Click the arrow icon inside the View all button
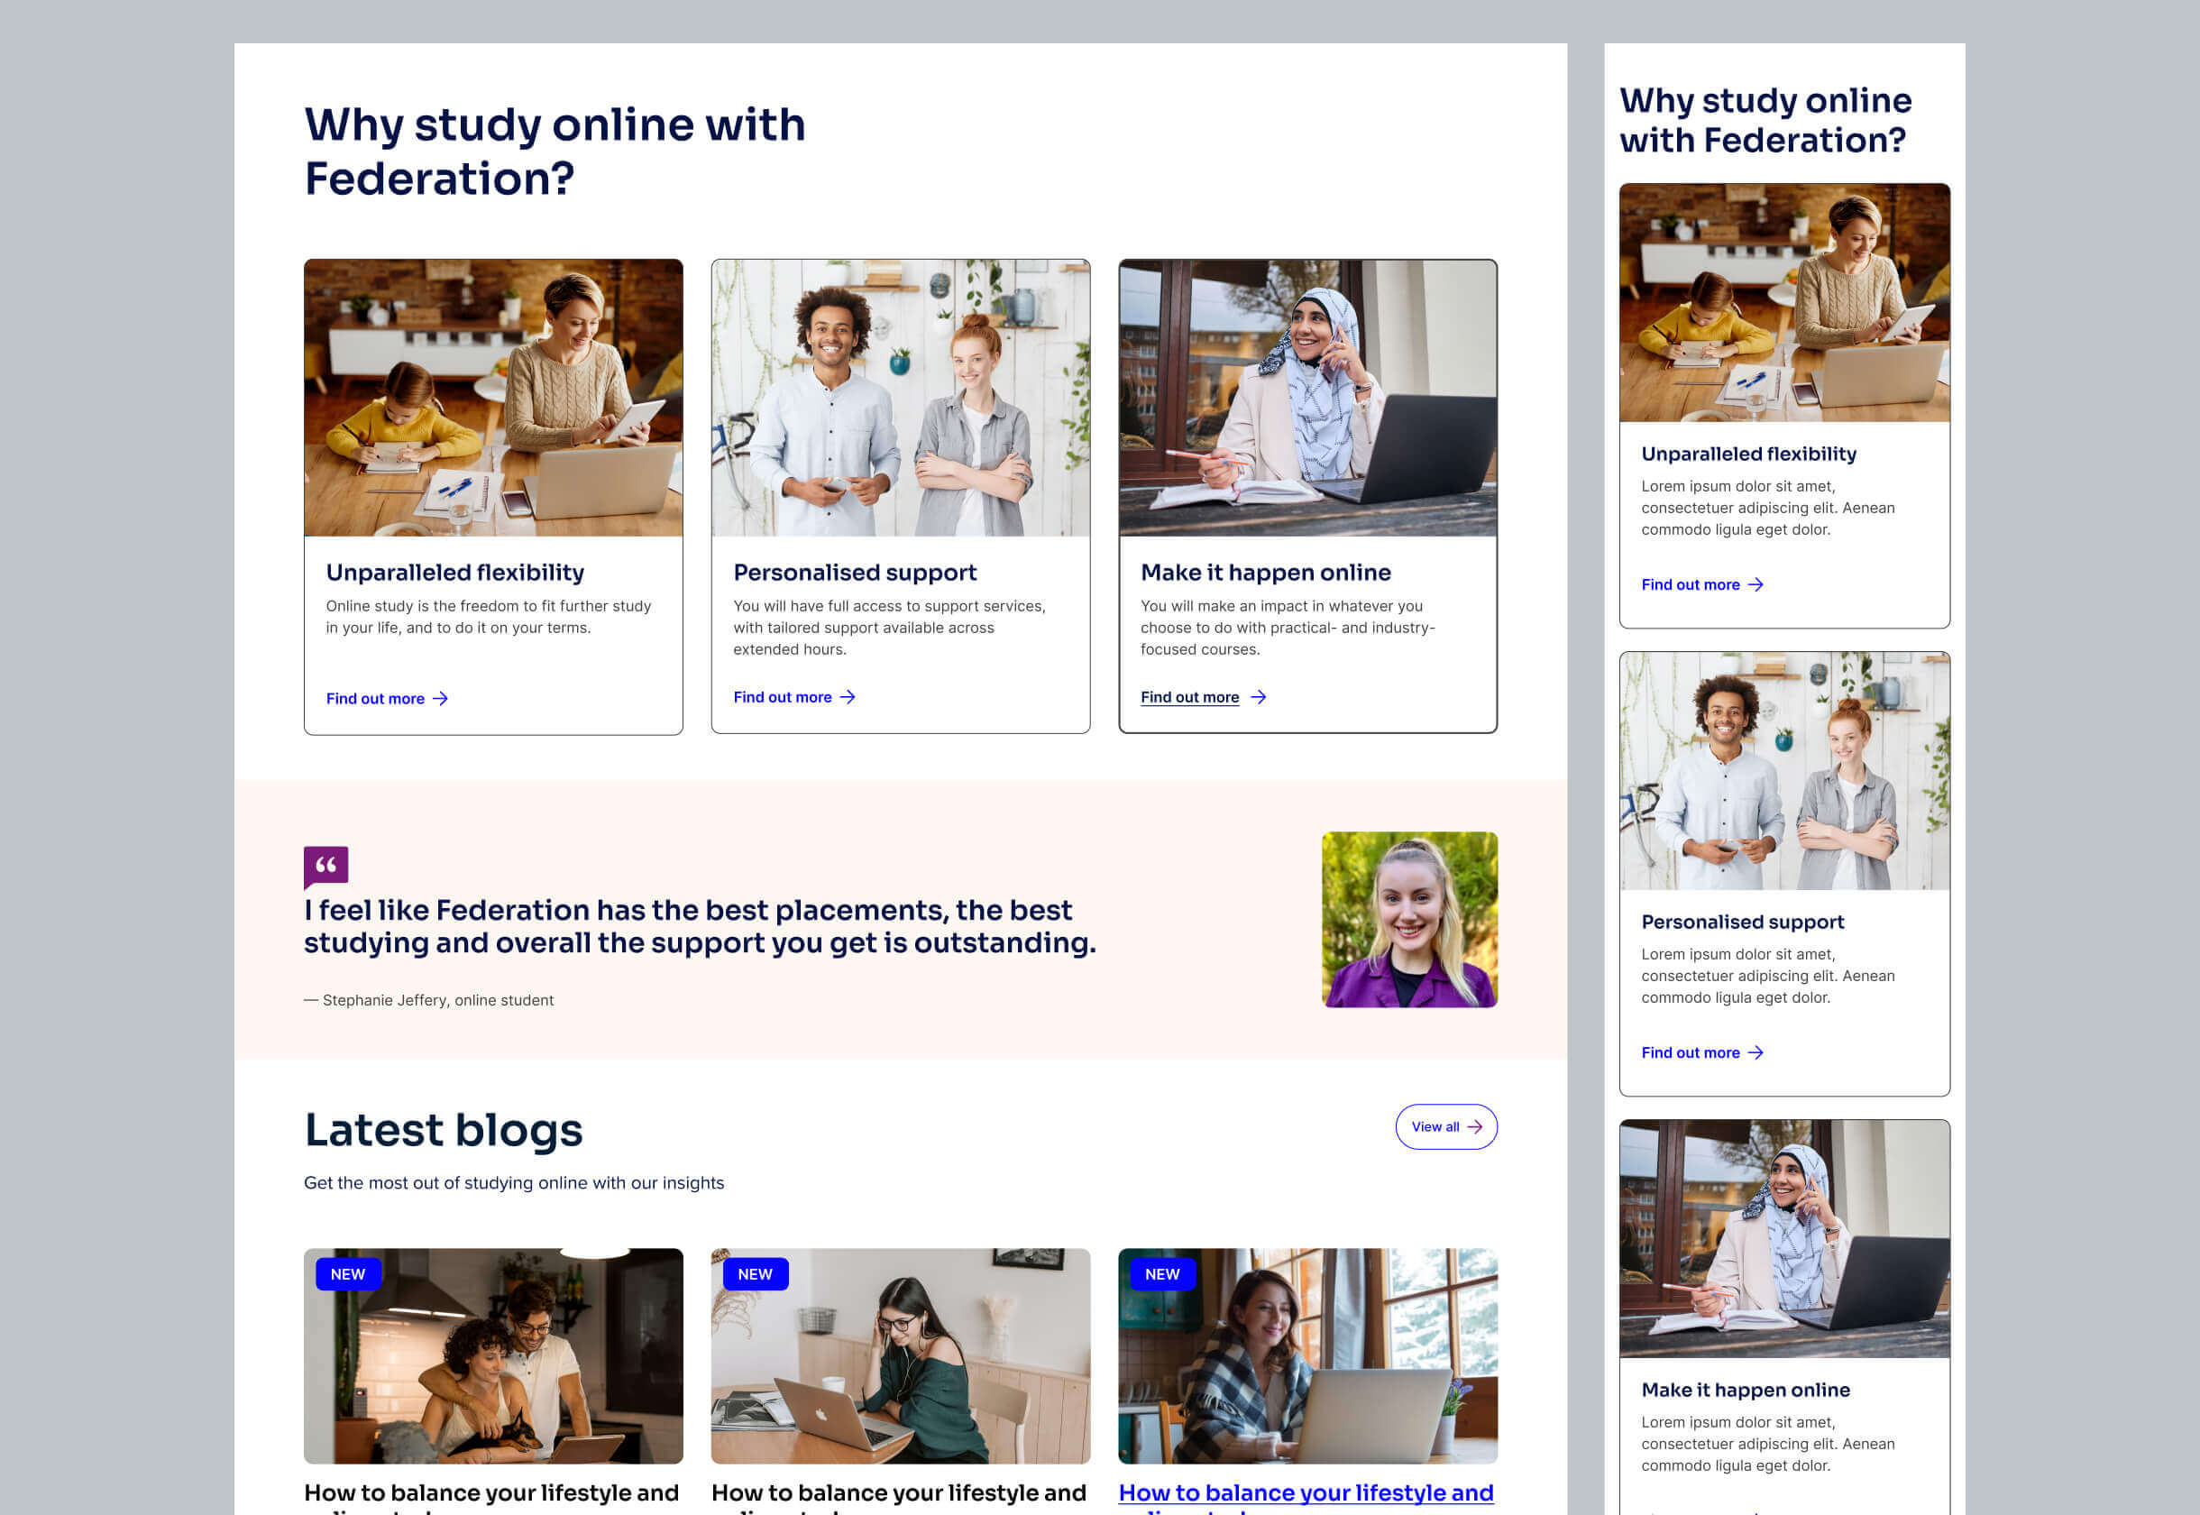 point(1474,1126)
